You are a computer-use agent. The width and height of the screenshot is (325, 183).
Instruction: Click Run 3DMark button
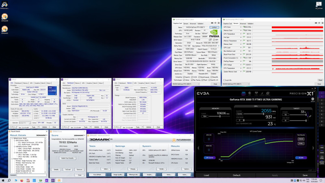(x=97, y=175)
